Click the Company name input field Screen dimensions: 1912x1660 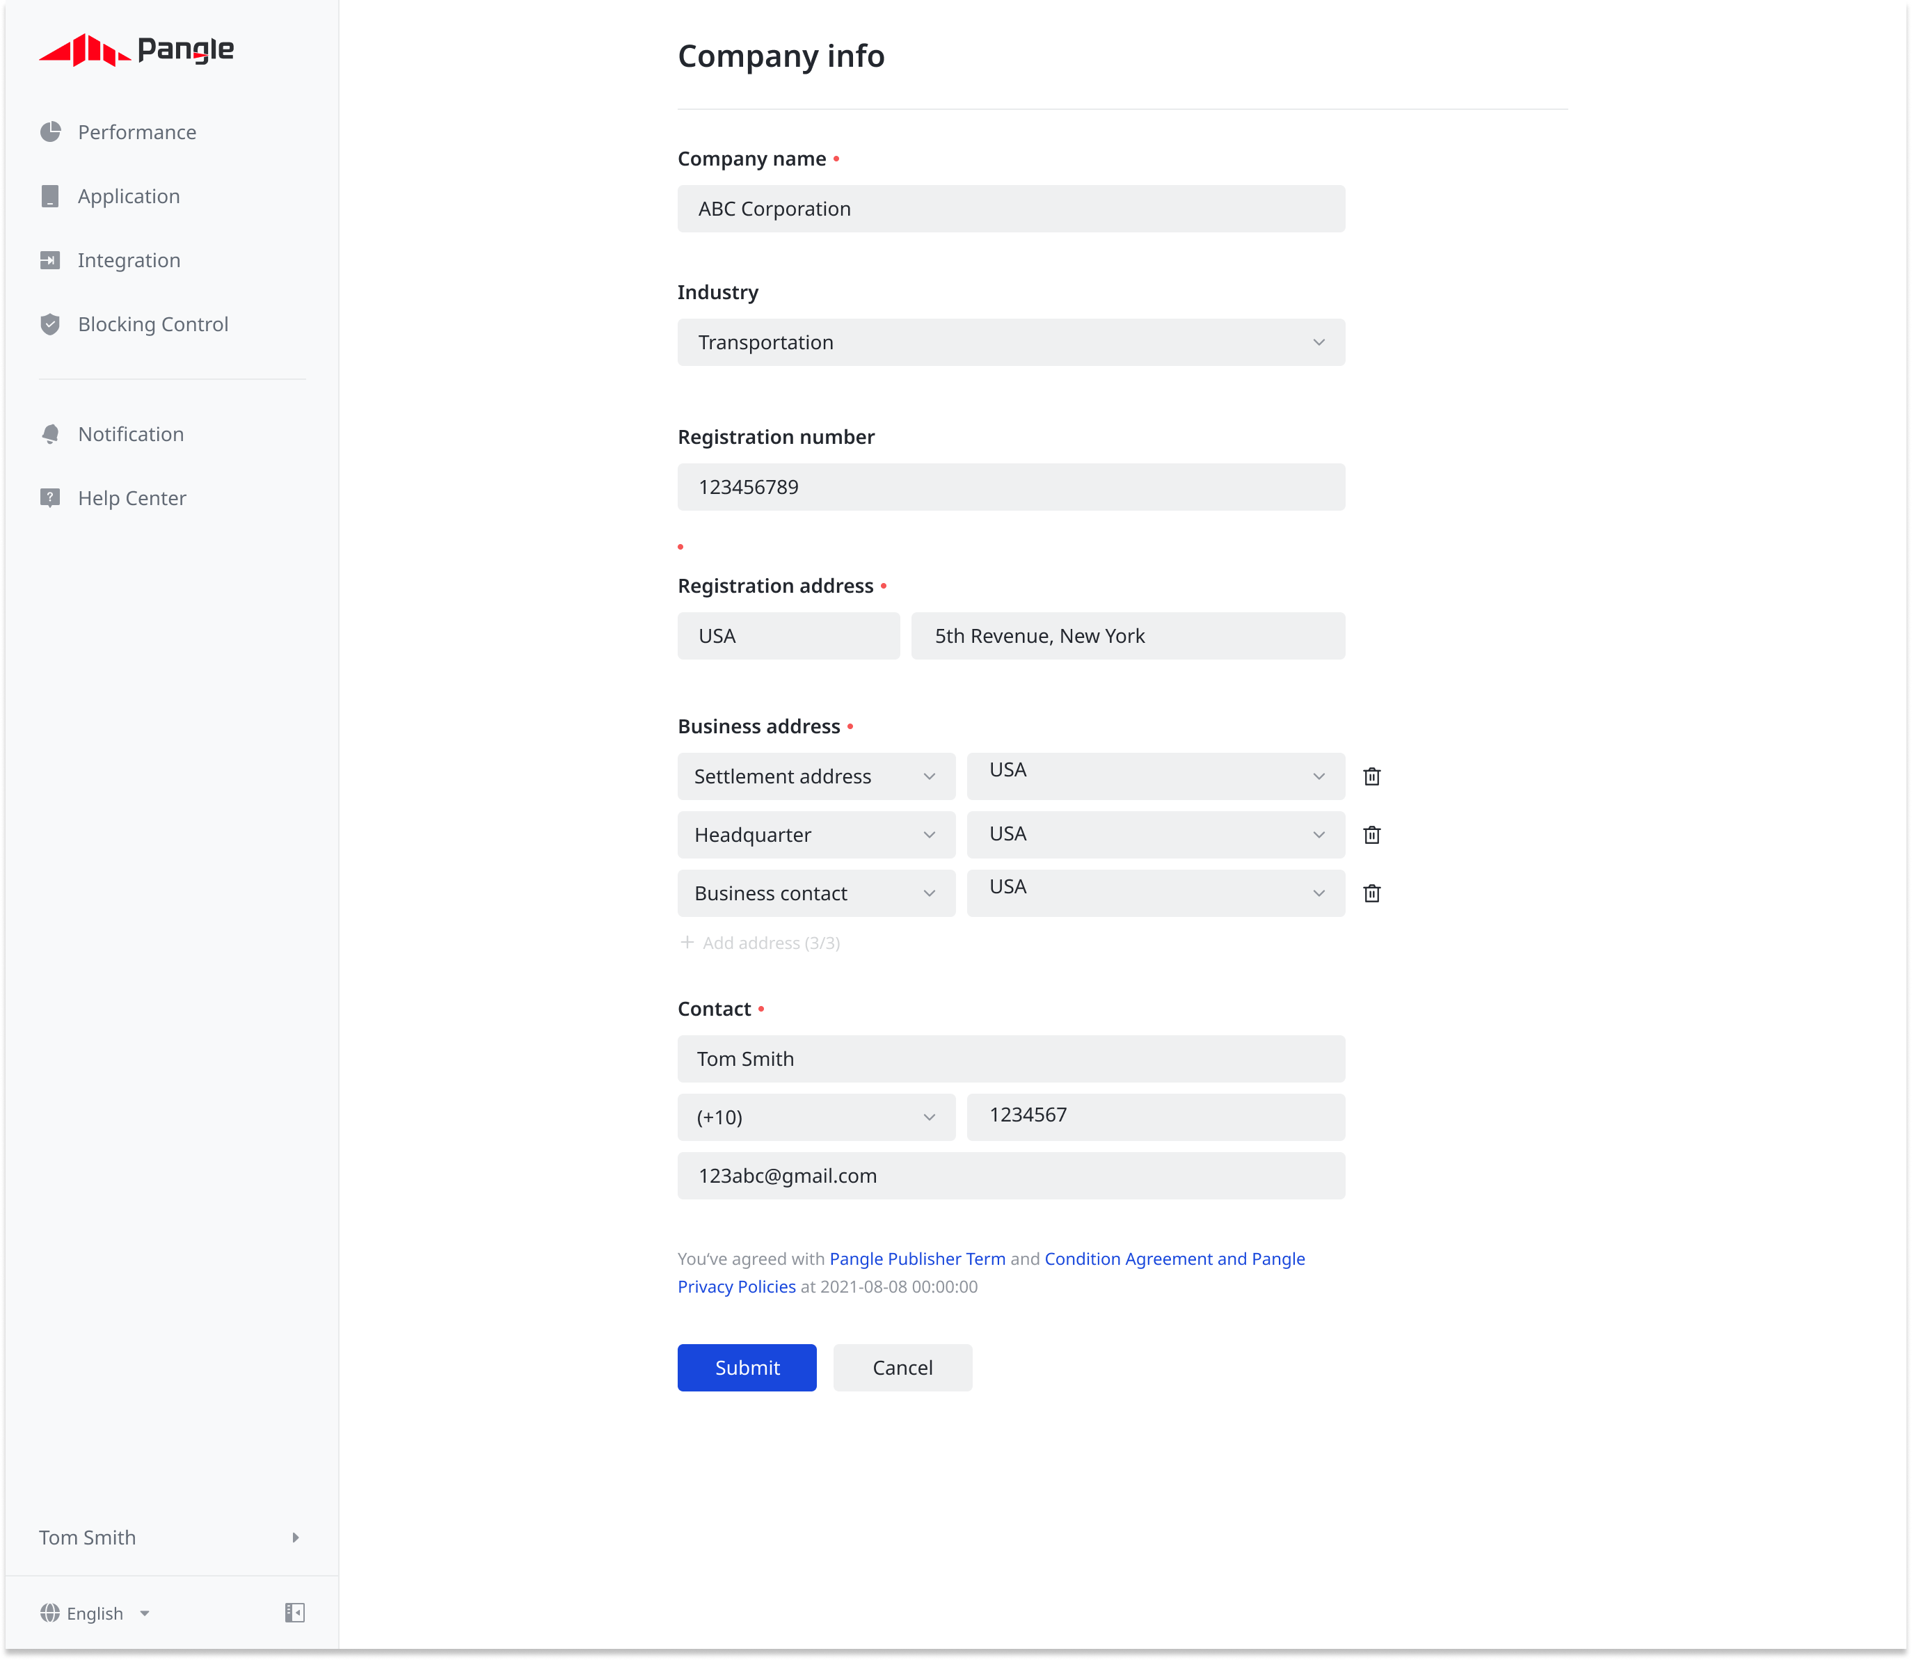pyautogui.click(x=1011, y=209)
